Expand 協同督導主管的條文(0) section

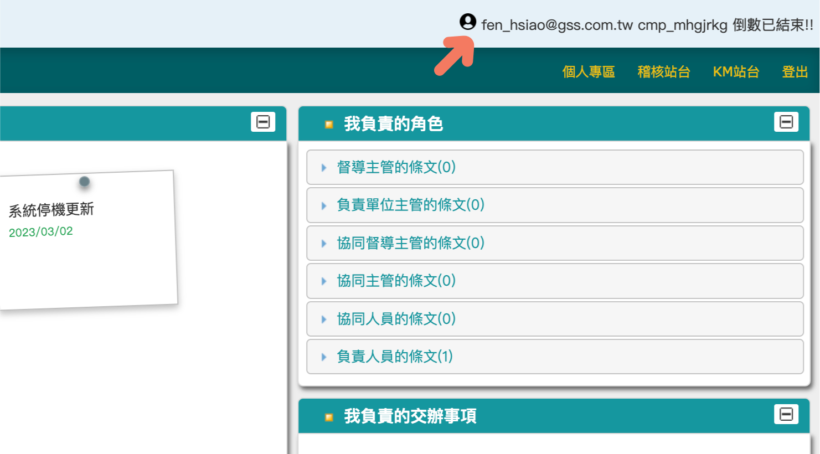tap(410, 243)
